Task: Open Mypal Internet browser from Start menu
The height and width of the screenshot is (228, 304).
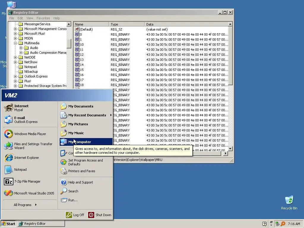Action: (30, 108)
